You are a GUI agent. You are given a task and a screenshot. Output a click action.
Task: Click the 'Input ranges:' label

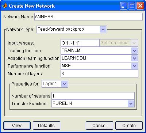pos(21,43)
